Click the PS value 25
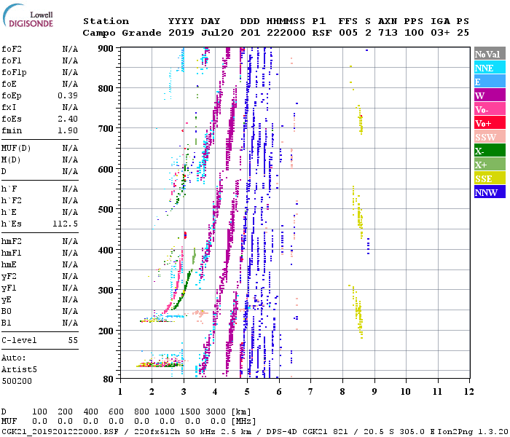Screen dimensions: 510x437 (463, 33)
